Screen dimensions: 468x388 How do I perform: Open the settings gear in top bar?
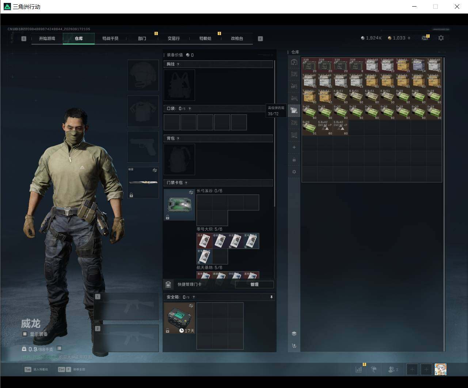pos(441,38)
